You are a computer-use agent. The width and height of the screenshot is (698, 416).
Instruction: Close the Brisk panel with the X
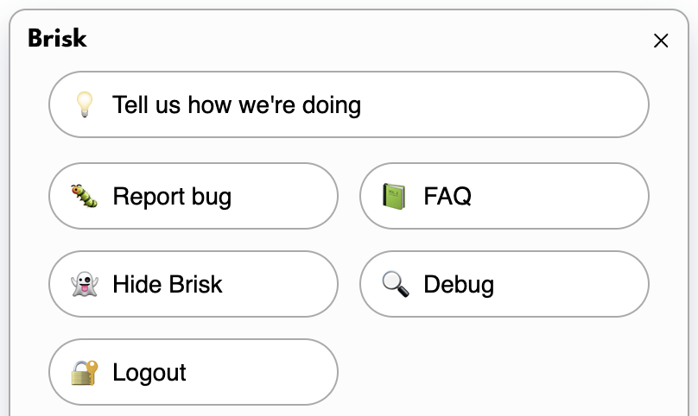pyautogui.click(x=661, y=41)
